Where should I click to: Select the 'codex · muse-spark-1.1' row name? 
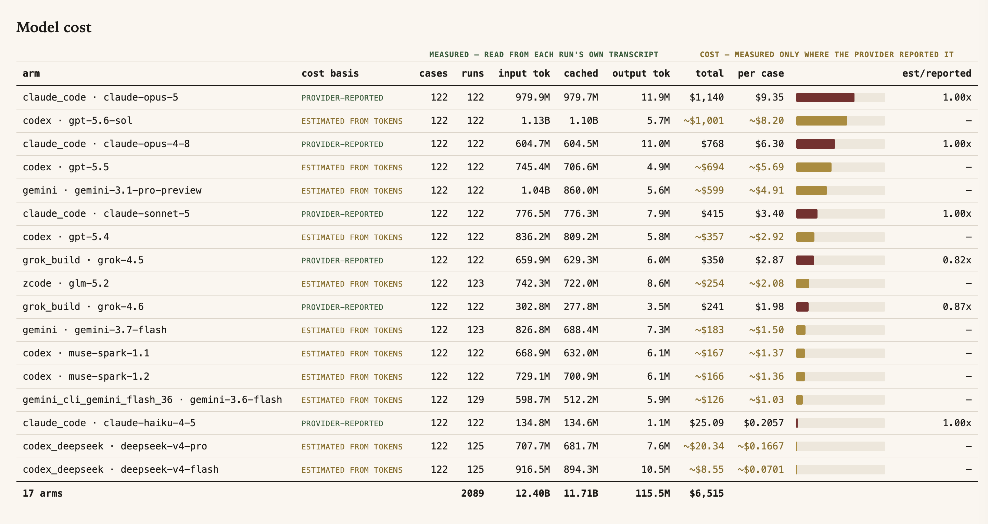tap(86, 353)
